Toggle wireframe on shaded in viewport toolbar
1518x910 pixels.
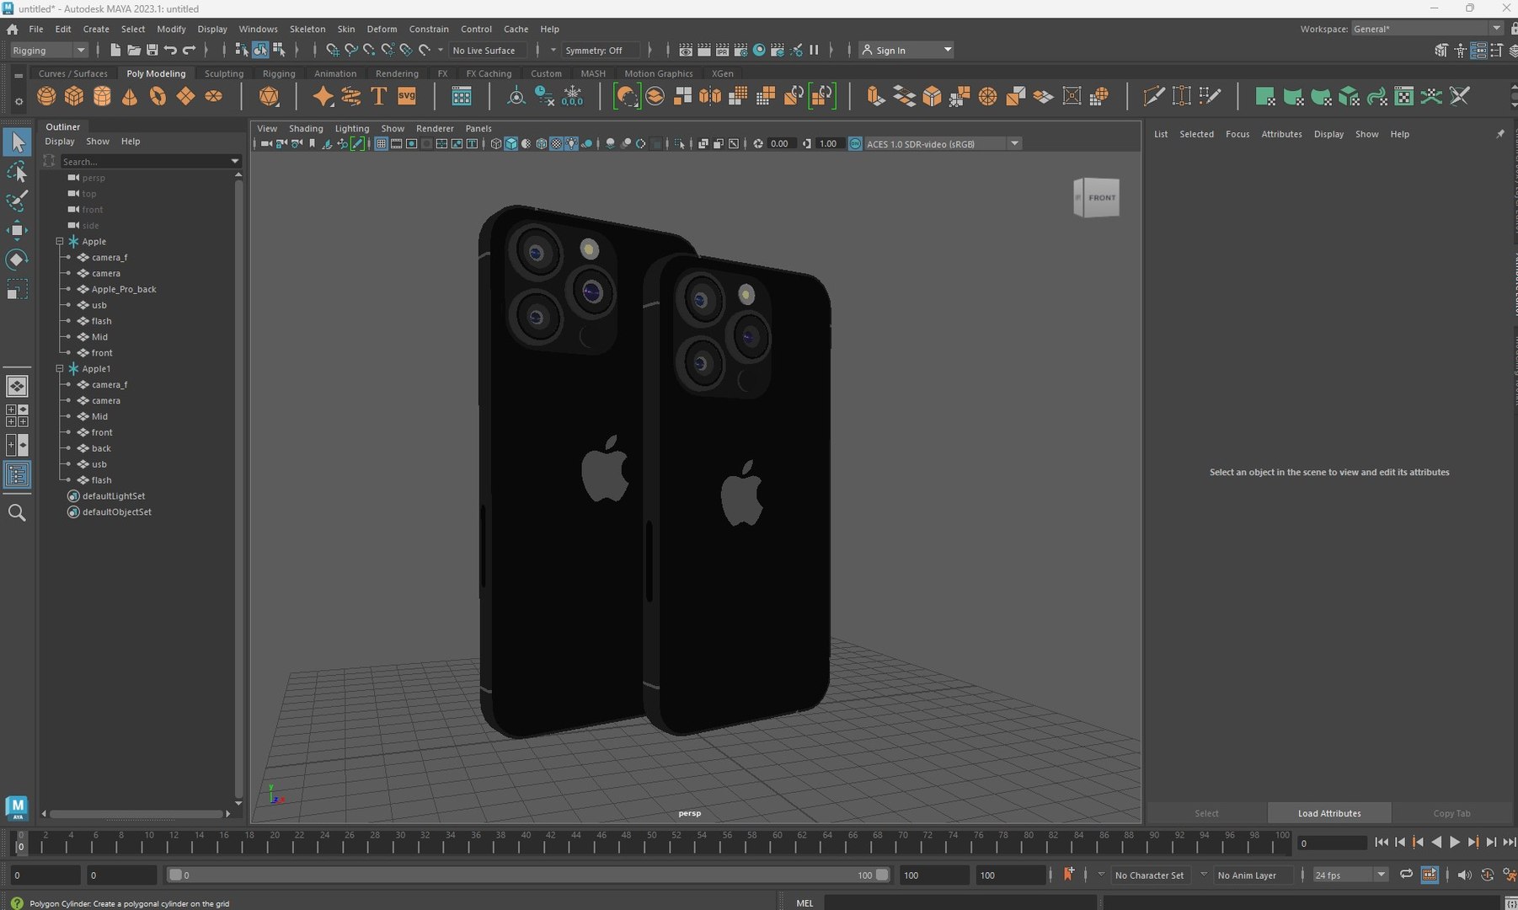(x=541, y=144)
